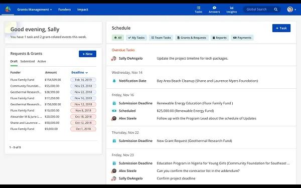Open the Fluxx Family Fund $10,000.00 row

(x=53, y=110)
